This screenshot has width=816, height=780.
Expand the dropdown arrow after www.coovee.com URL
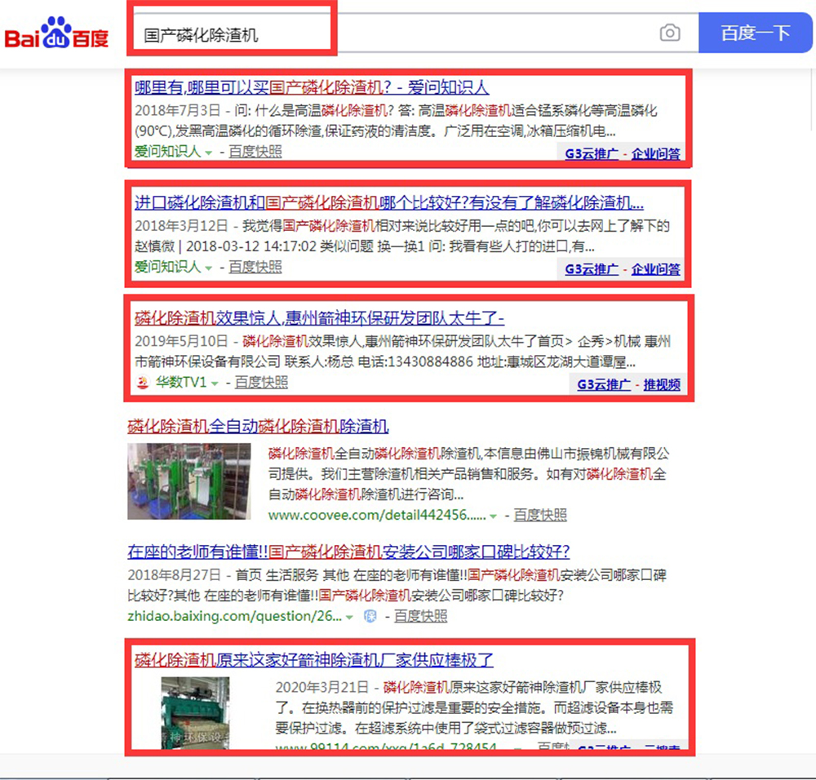pos(493,516)
